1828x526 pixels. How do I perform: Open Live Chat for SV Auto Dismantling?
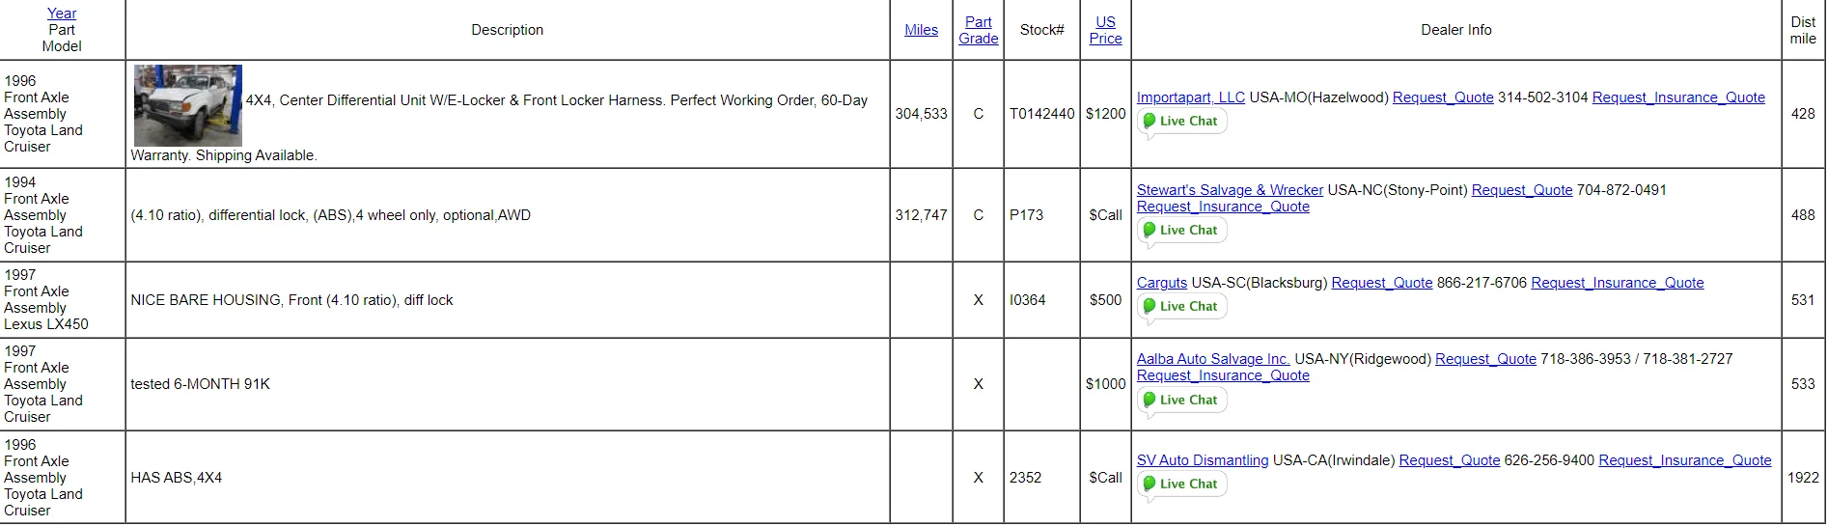pyautogui.click(x=1181, y=484)
